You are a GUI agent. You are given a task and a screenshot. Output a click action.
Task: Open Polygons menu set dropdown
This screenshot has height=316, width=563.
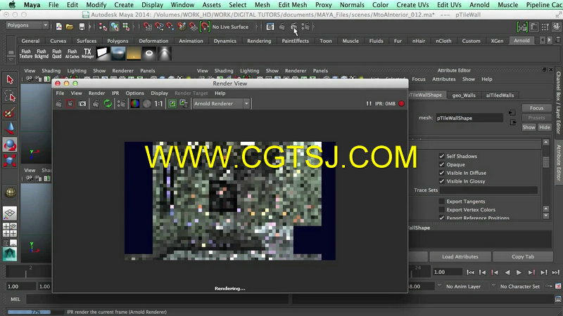click(27, 25)
